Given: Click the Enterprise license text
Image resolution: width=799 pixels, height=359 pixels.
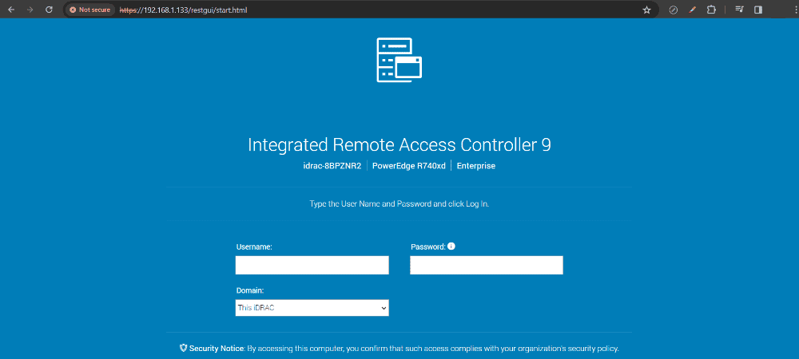Looking at the screenshot, I should (476, 166).
